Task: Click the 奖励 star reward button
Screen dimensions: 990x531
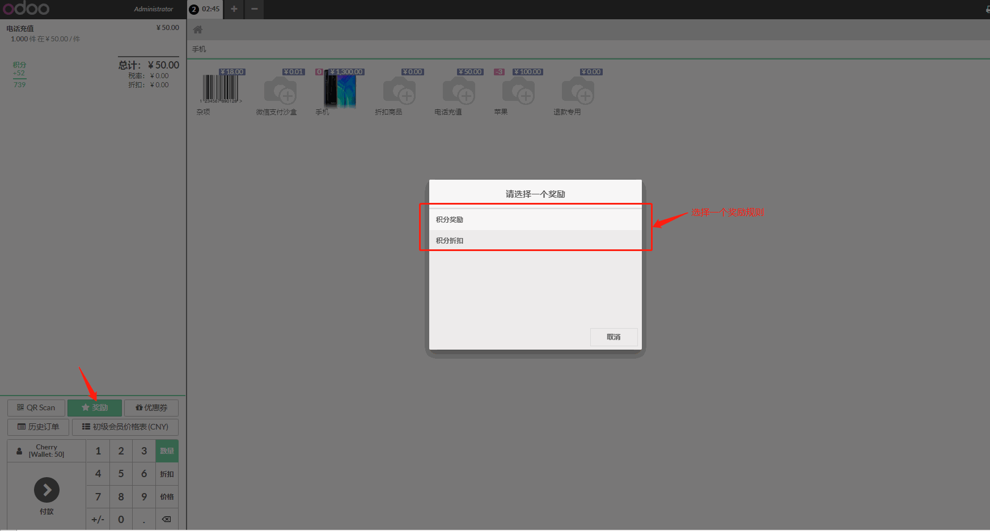Action: click(95, 408)
